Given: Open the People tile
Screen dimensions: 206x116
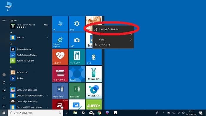Looking at the screenshot, I should click(x=77, y=74).
